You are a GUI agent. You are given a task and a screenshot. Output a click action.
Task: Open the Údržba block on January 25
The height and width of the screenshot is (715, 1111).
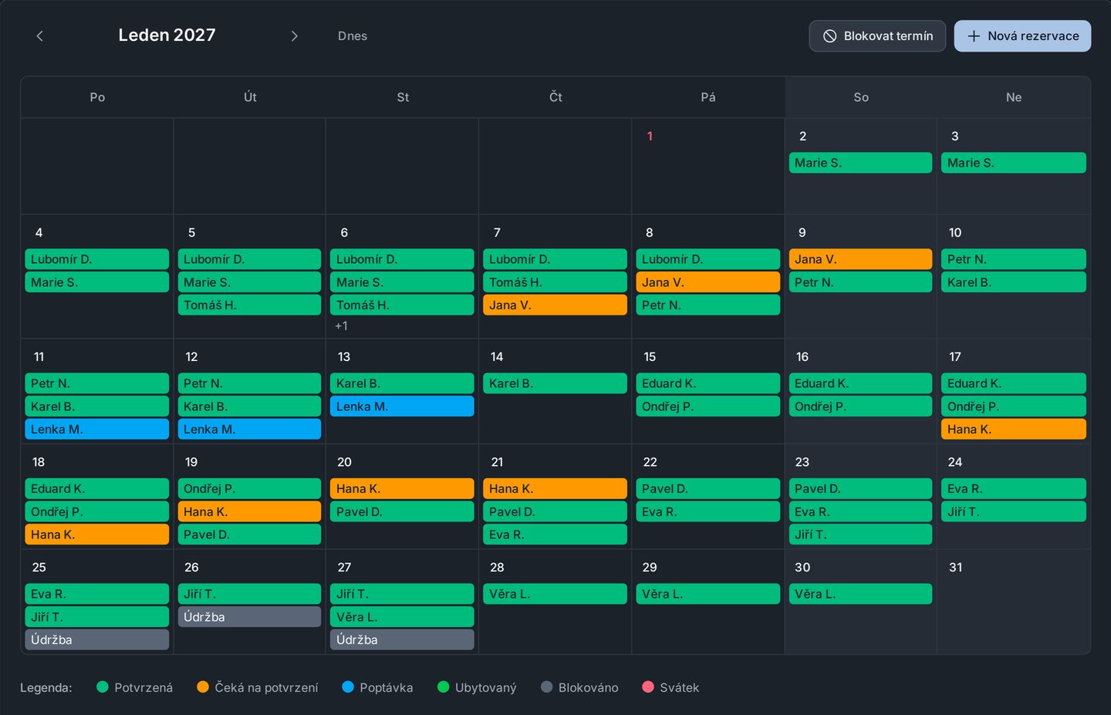tap(97, 640)
